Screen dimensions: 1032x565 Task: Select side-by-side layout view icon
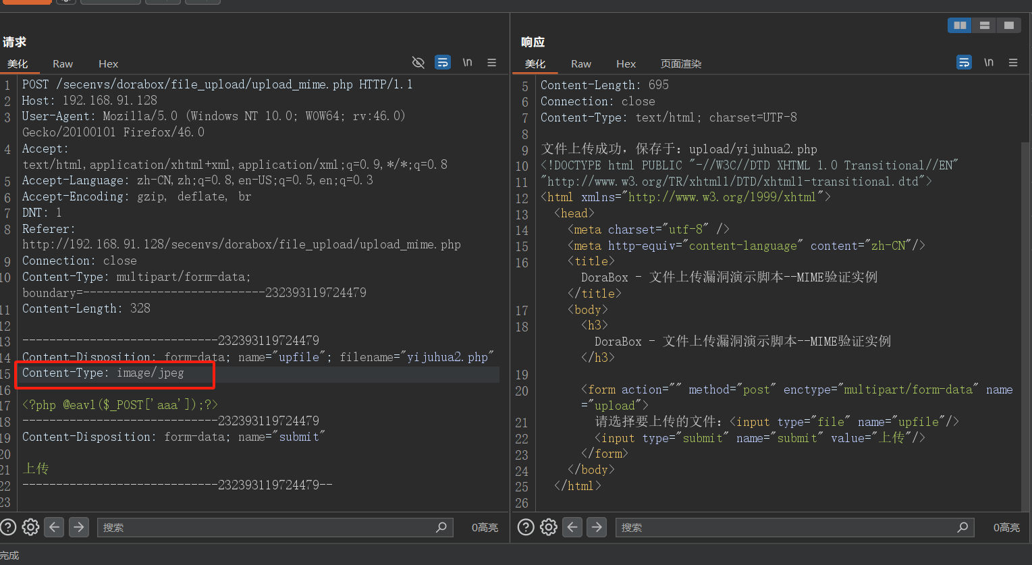point(960,26)
